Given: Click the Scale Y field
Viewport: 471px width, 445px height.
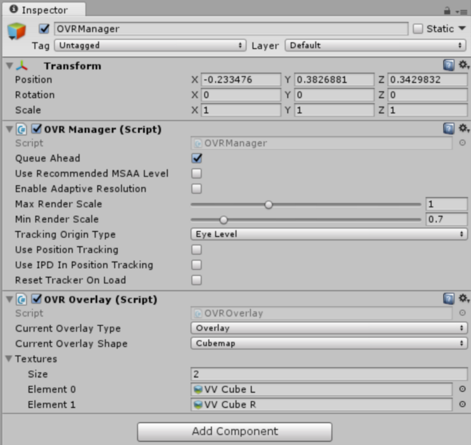Looking at the screenshot, I should point(334,110).
